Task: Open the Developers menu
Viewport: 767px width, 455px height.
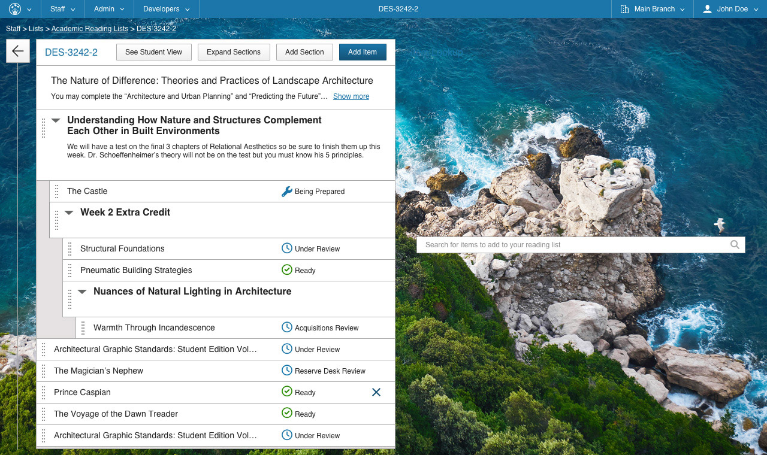Action: 167,9
